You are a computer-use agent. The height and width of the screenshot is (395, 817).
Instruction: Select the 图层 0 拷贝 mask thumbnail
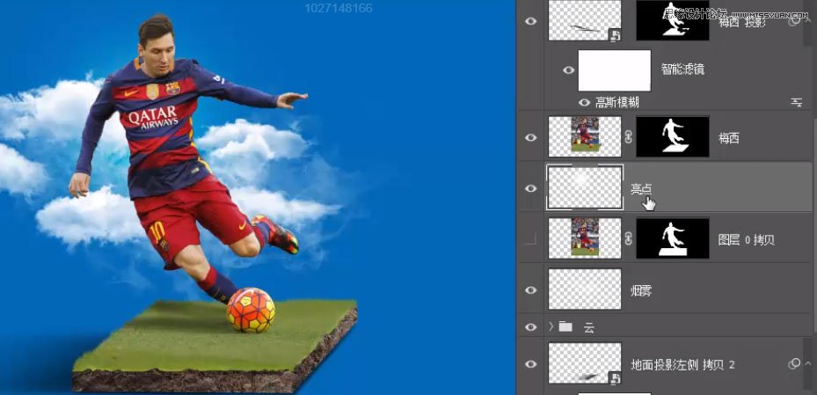[673, 238]
